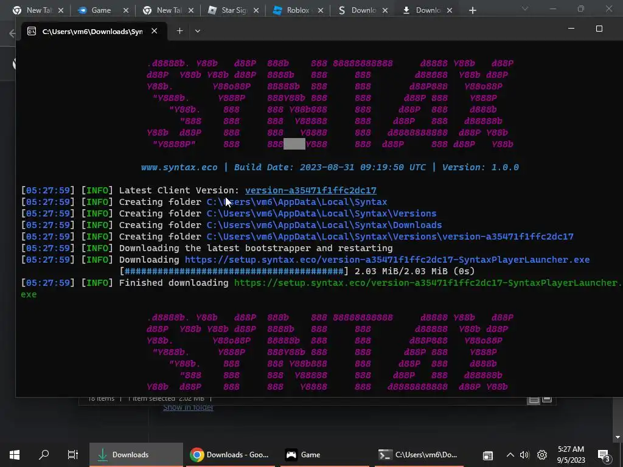The width and height of the screenshot is (623, 467).
Task: Expand the terminal profile dropdown
Action: (x=198, y=31)
